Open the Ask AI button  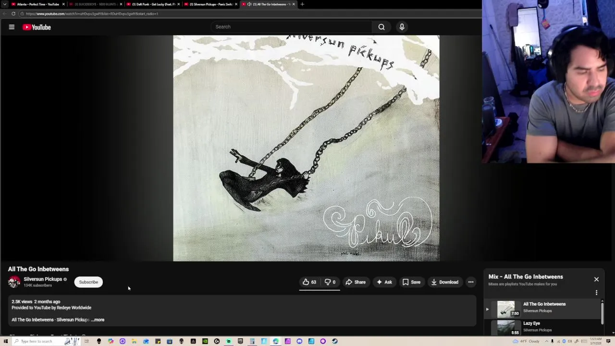[384, 282]
